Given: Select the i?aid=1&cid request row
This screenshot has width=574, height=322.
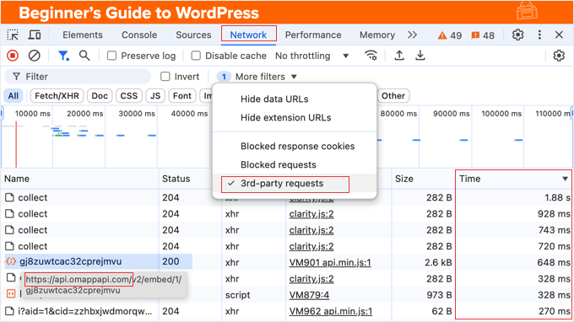Looking at the screenshot, I should pos(85,311).
